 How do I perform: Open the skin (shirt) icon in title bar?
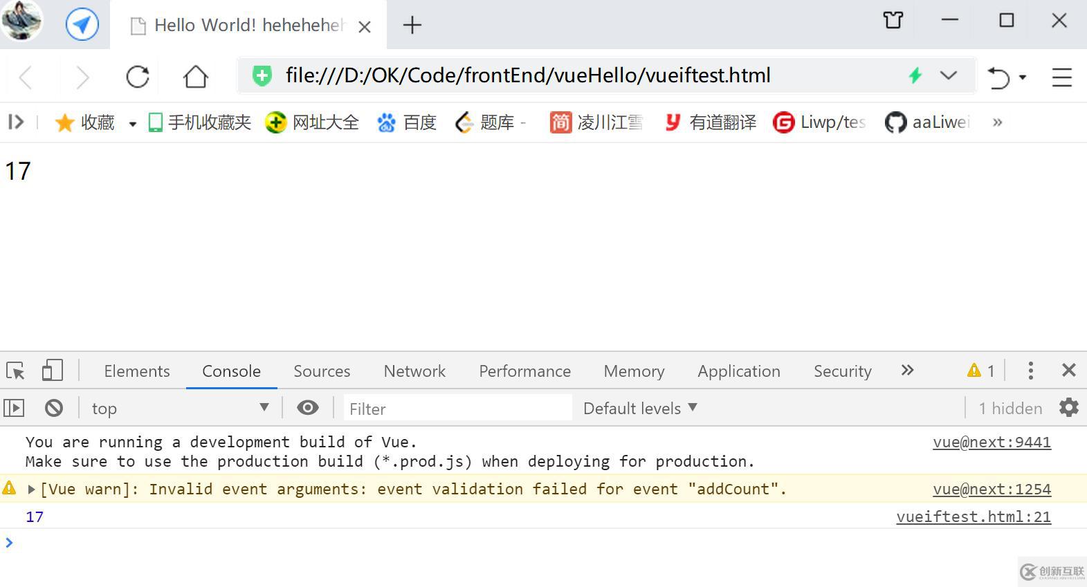click(893, 20)
